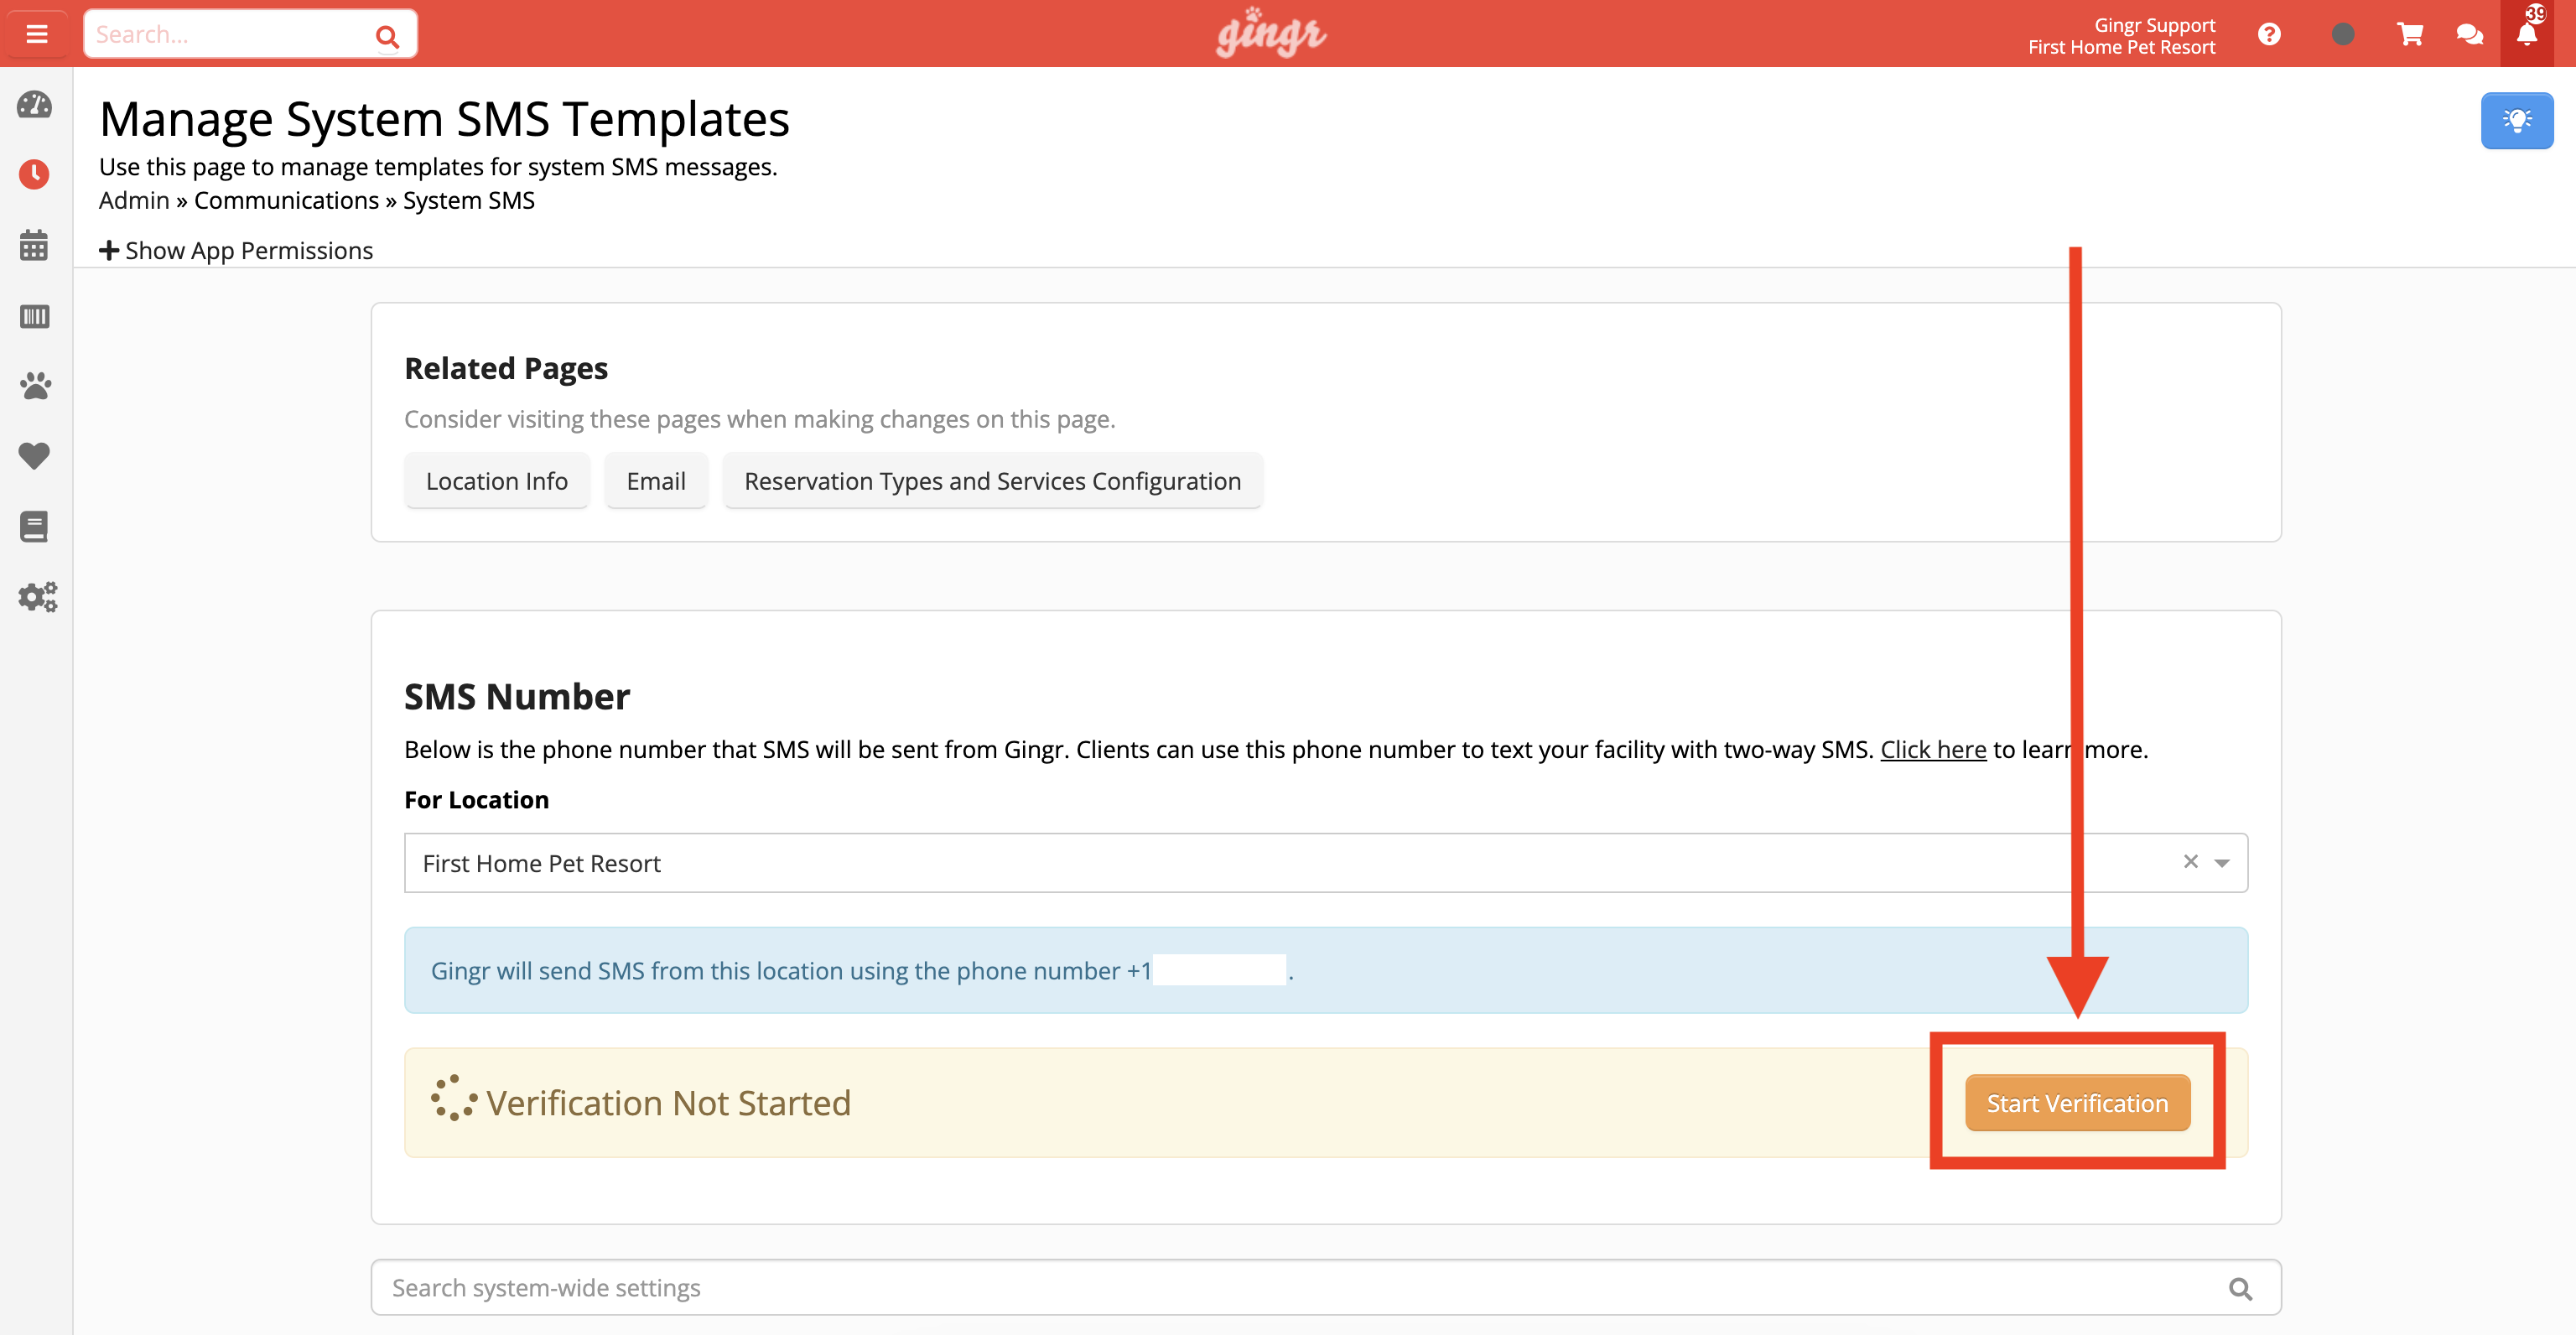Open the hamburger menu
The height and width of the screenshot is (1335, 2576).
(37, 34)
